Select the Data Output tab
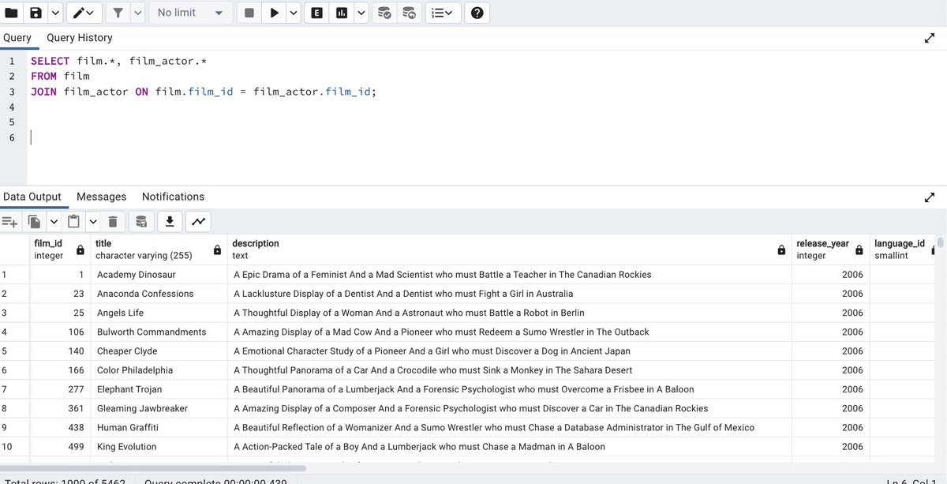 pyautogui.click(x=32, y=197)
